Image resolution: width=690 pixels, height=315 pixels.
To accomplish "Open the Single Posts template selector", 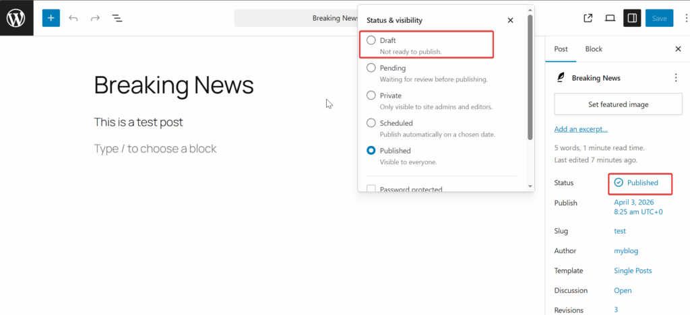I will pos(633,271).
